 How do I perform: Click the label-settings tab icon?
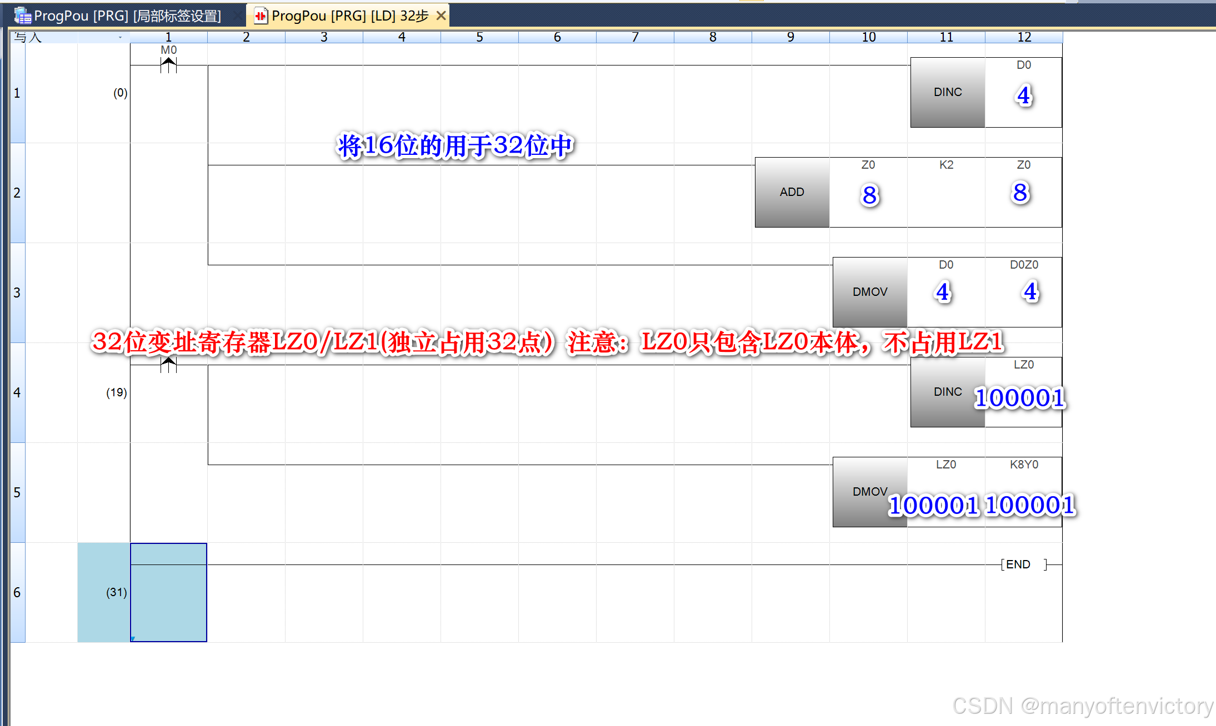pos(23,16)
